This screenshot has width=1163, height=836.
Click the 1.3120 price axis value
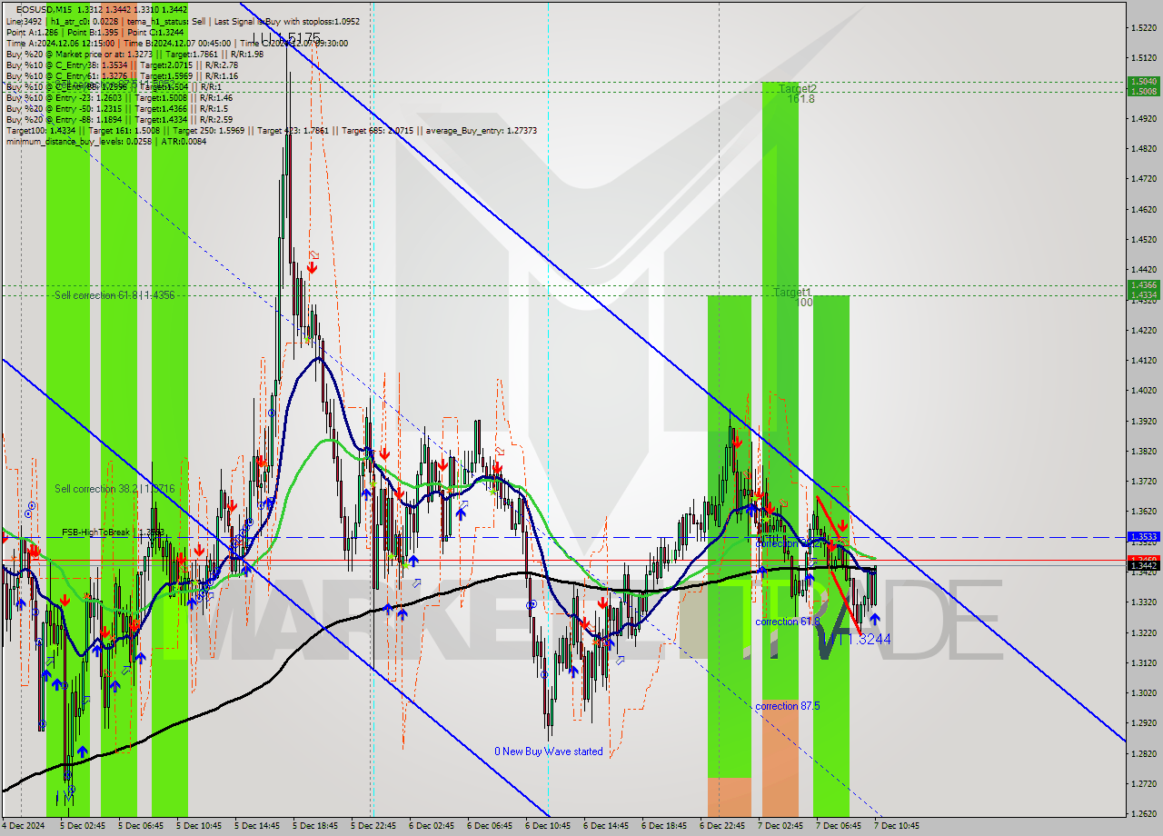pos(1143,662)
